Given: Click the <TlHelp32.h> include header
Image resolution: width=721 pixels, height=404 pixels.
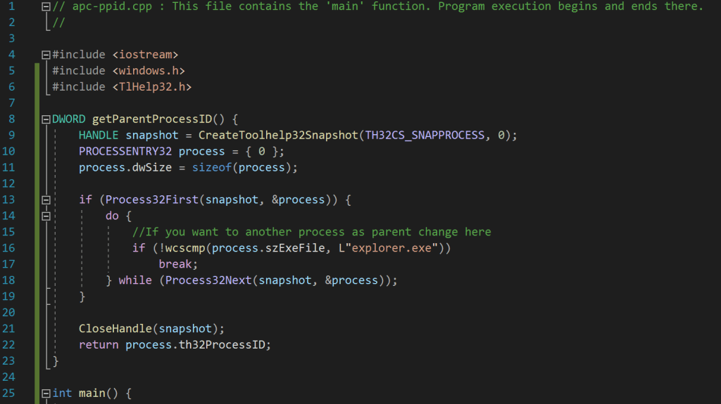Looking at the screenshot, I should 151,87.
